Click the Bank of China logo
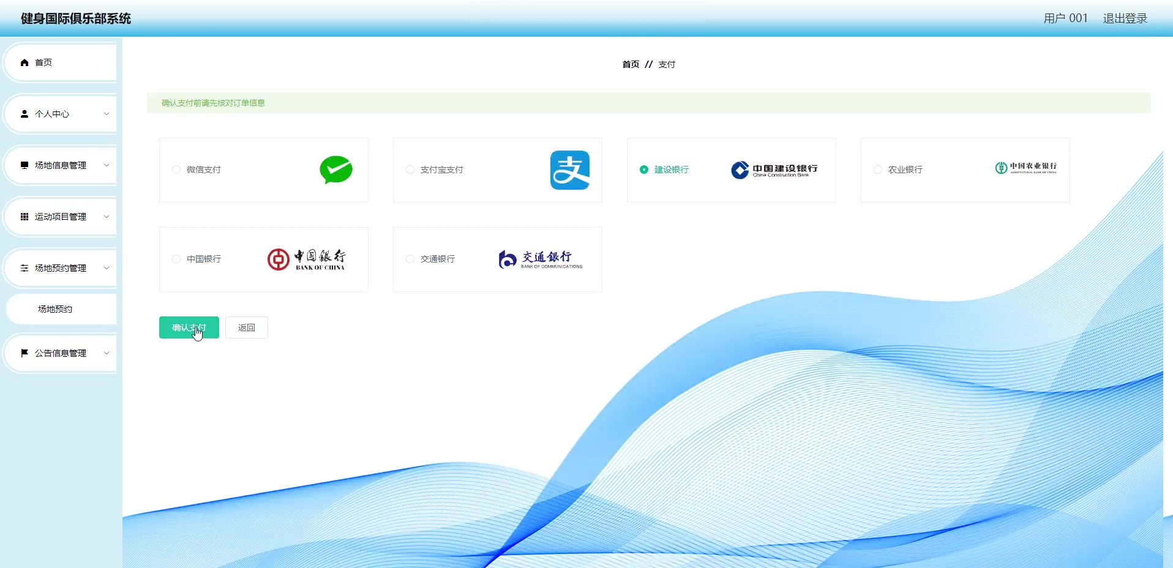 306,260
